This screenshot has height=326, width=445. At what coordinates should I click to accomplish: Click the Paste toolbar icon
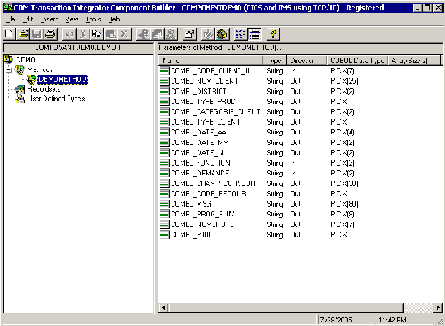110,34
